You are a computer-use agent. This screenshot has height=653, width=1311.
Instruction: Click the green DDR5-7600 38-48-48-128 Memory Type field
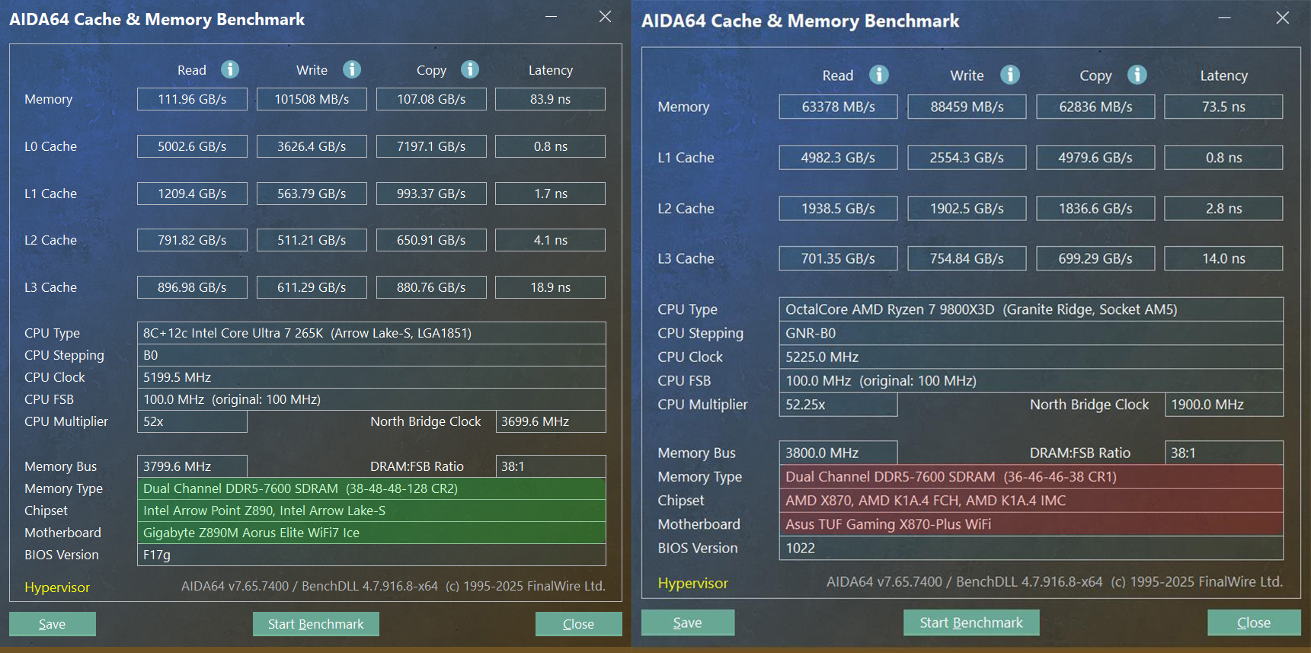point(371,488)
